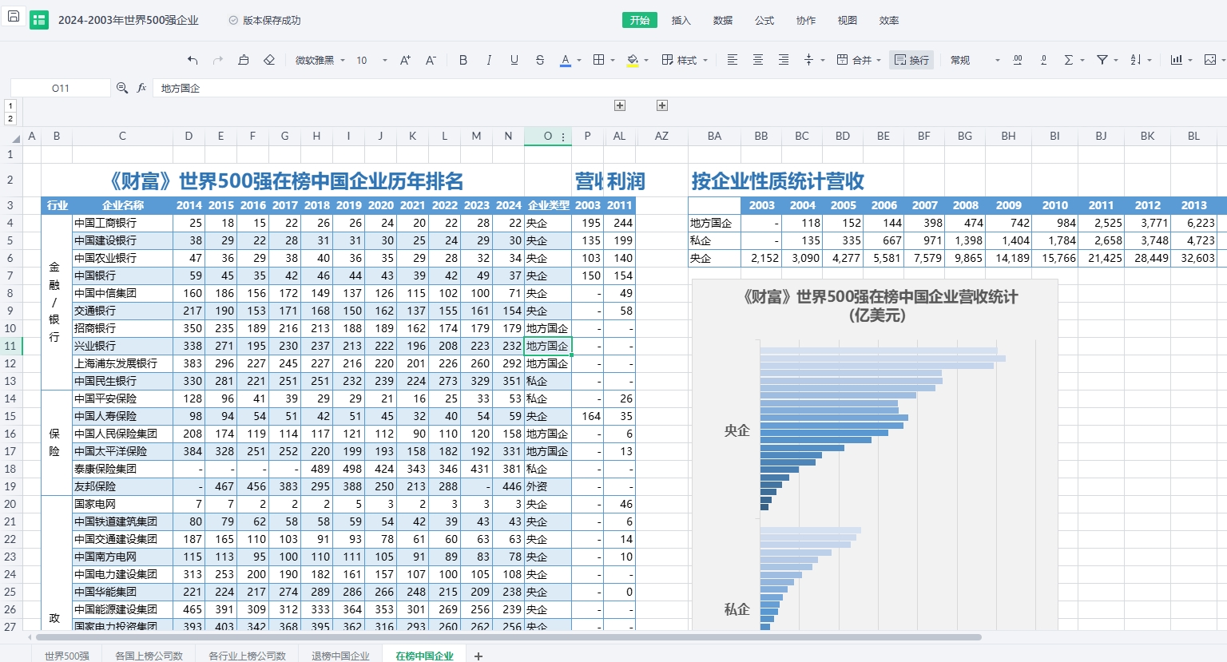Viewport: 1227px width, 662px height.
Task: Click the Insert chart icon
Action: coord(1177,60)
